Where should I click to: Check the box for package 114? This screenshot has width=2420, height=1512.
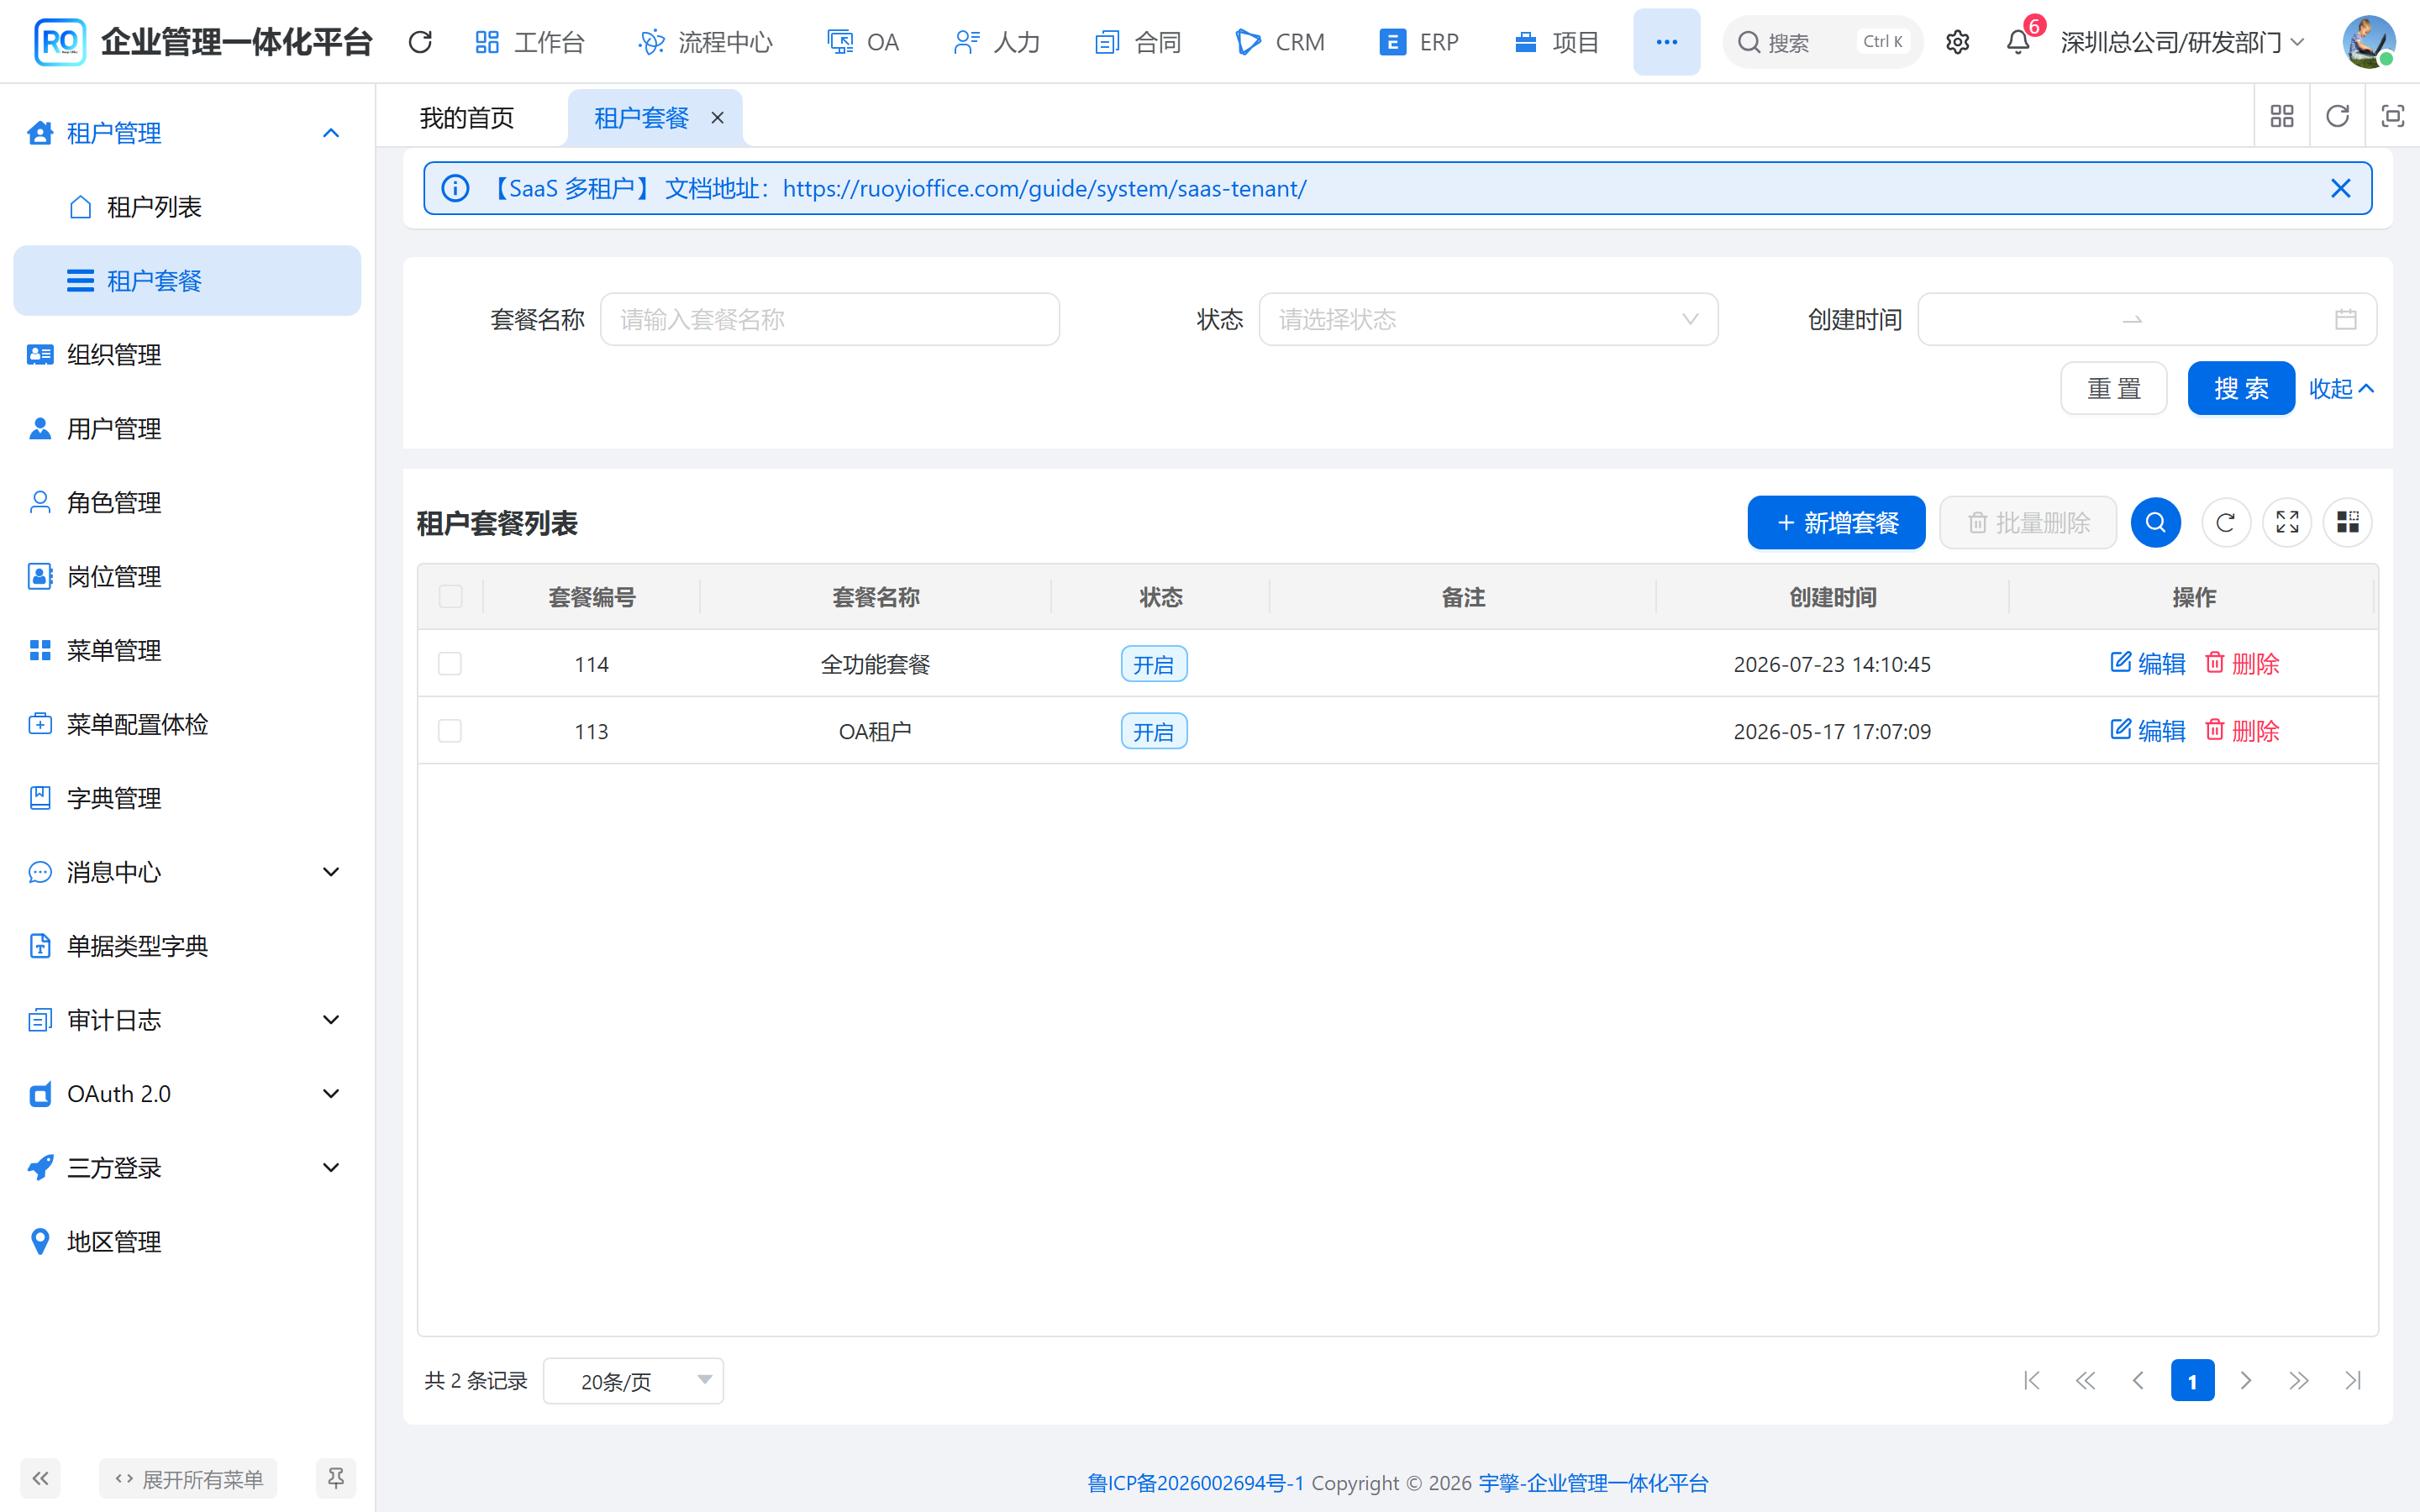click(450, 664)
